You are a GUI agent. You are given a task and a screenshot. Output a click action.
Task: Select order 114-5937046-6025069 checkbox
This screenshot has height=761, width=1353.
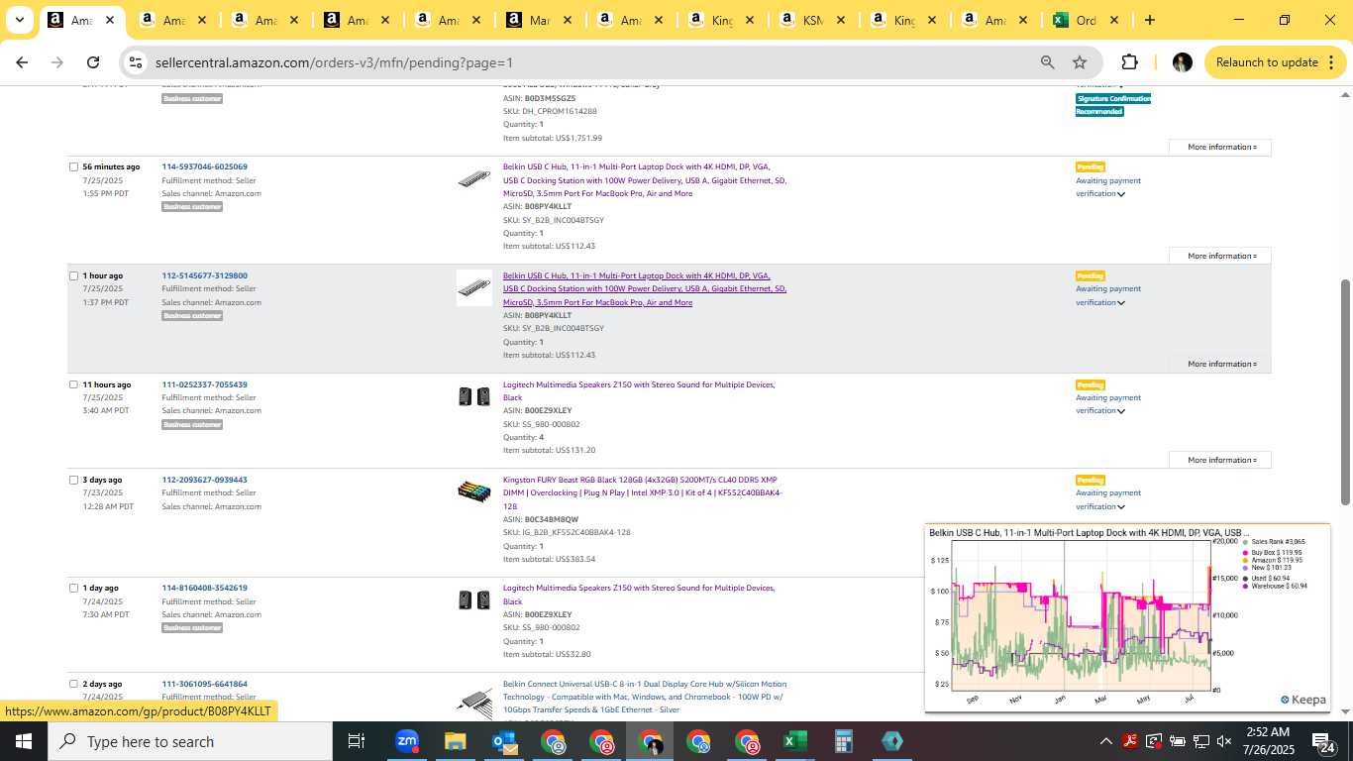pos(73,166)
